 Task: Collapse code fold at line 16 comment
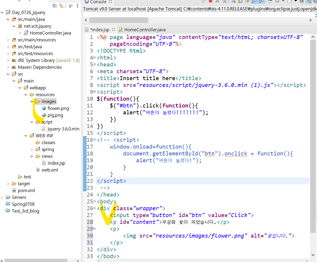click(94, 140)
